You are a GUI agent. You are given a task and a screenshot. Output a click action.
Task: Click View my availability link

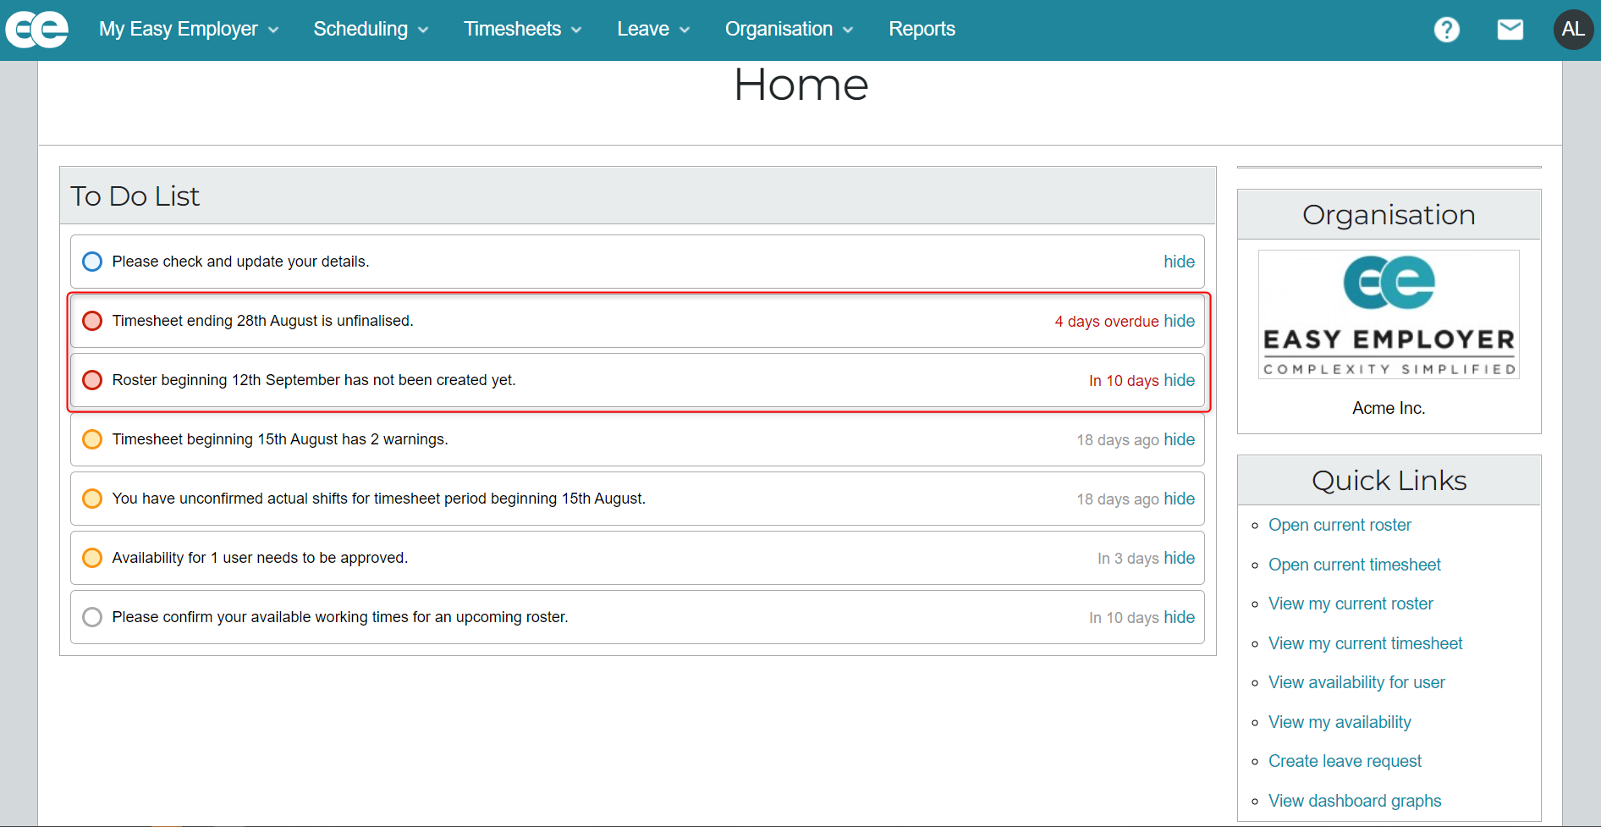1340,722
